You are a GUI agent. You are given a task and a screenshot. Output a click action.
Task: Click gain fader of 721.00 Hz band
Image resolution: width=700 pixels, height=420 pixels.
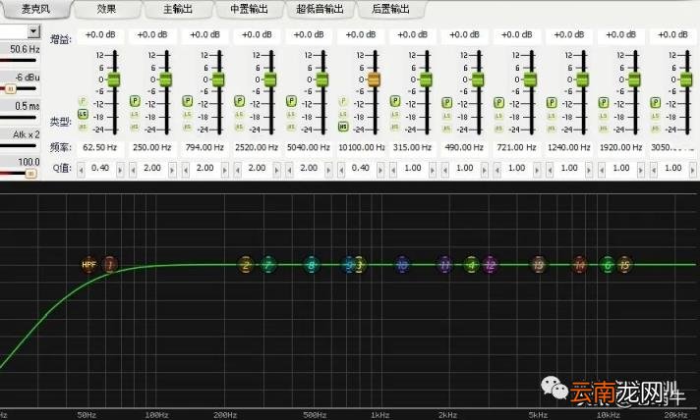tap(530, 79)
